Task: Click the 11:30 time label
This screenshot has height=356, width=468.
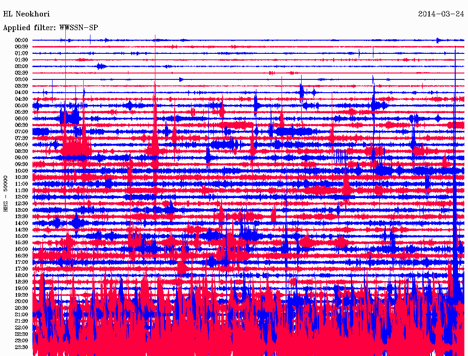Action: coord(21,190)
